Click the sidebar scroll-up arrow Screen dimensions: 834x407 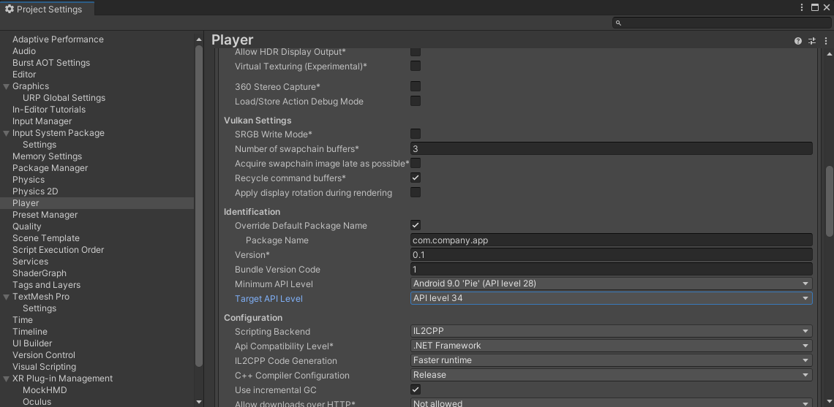199,39
